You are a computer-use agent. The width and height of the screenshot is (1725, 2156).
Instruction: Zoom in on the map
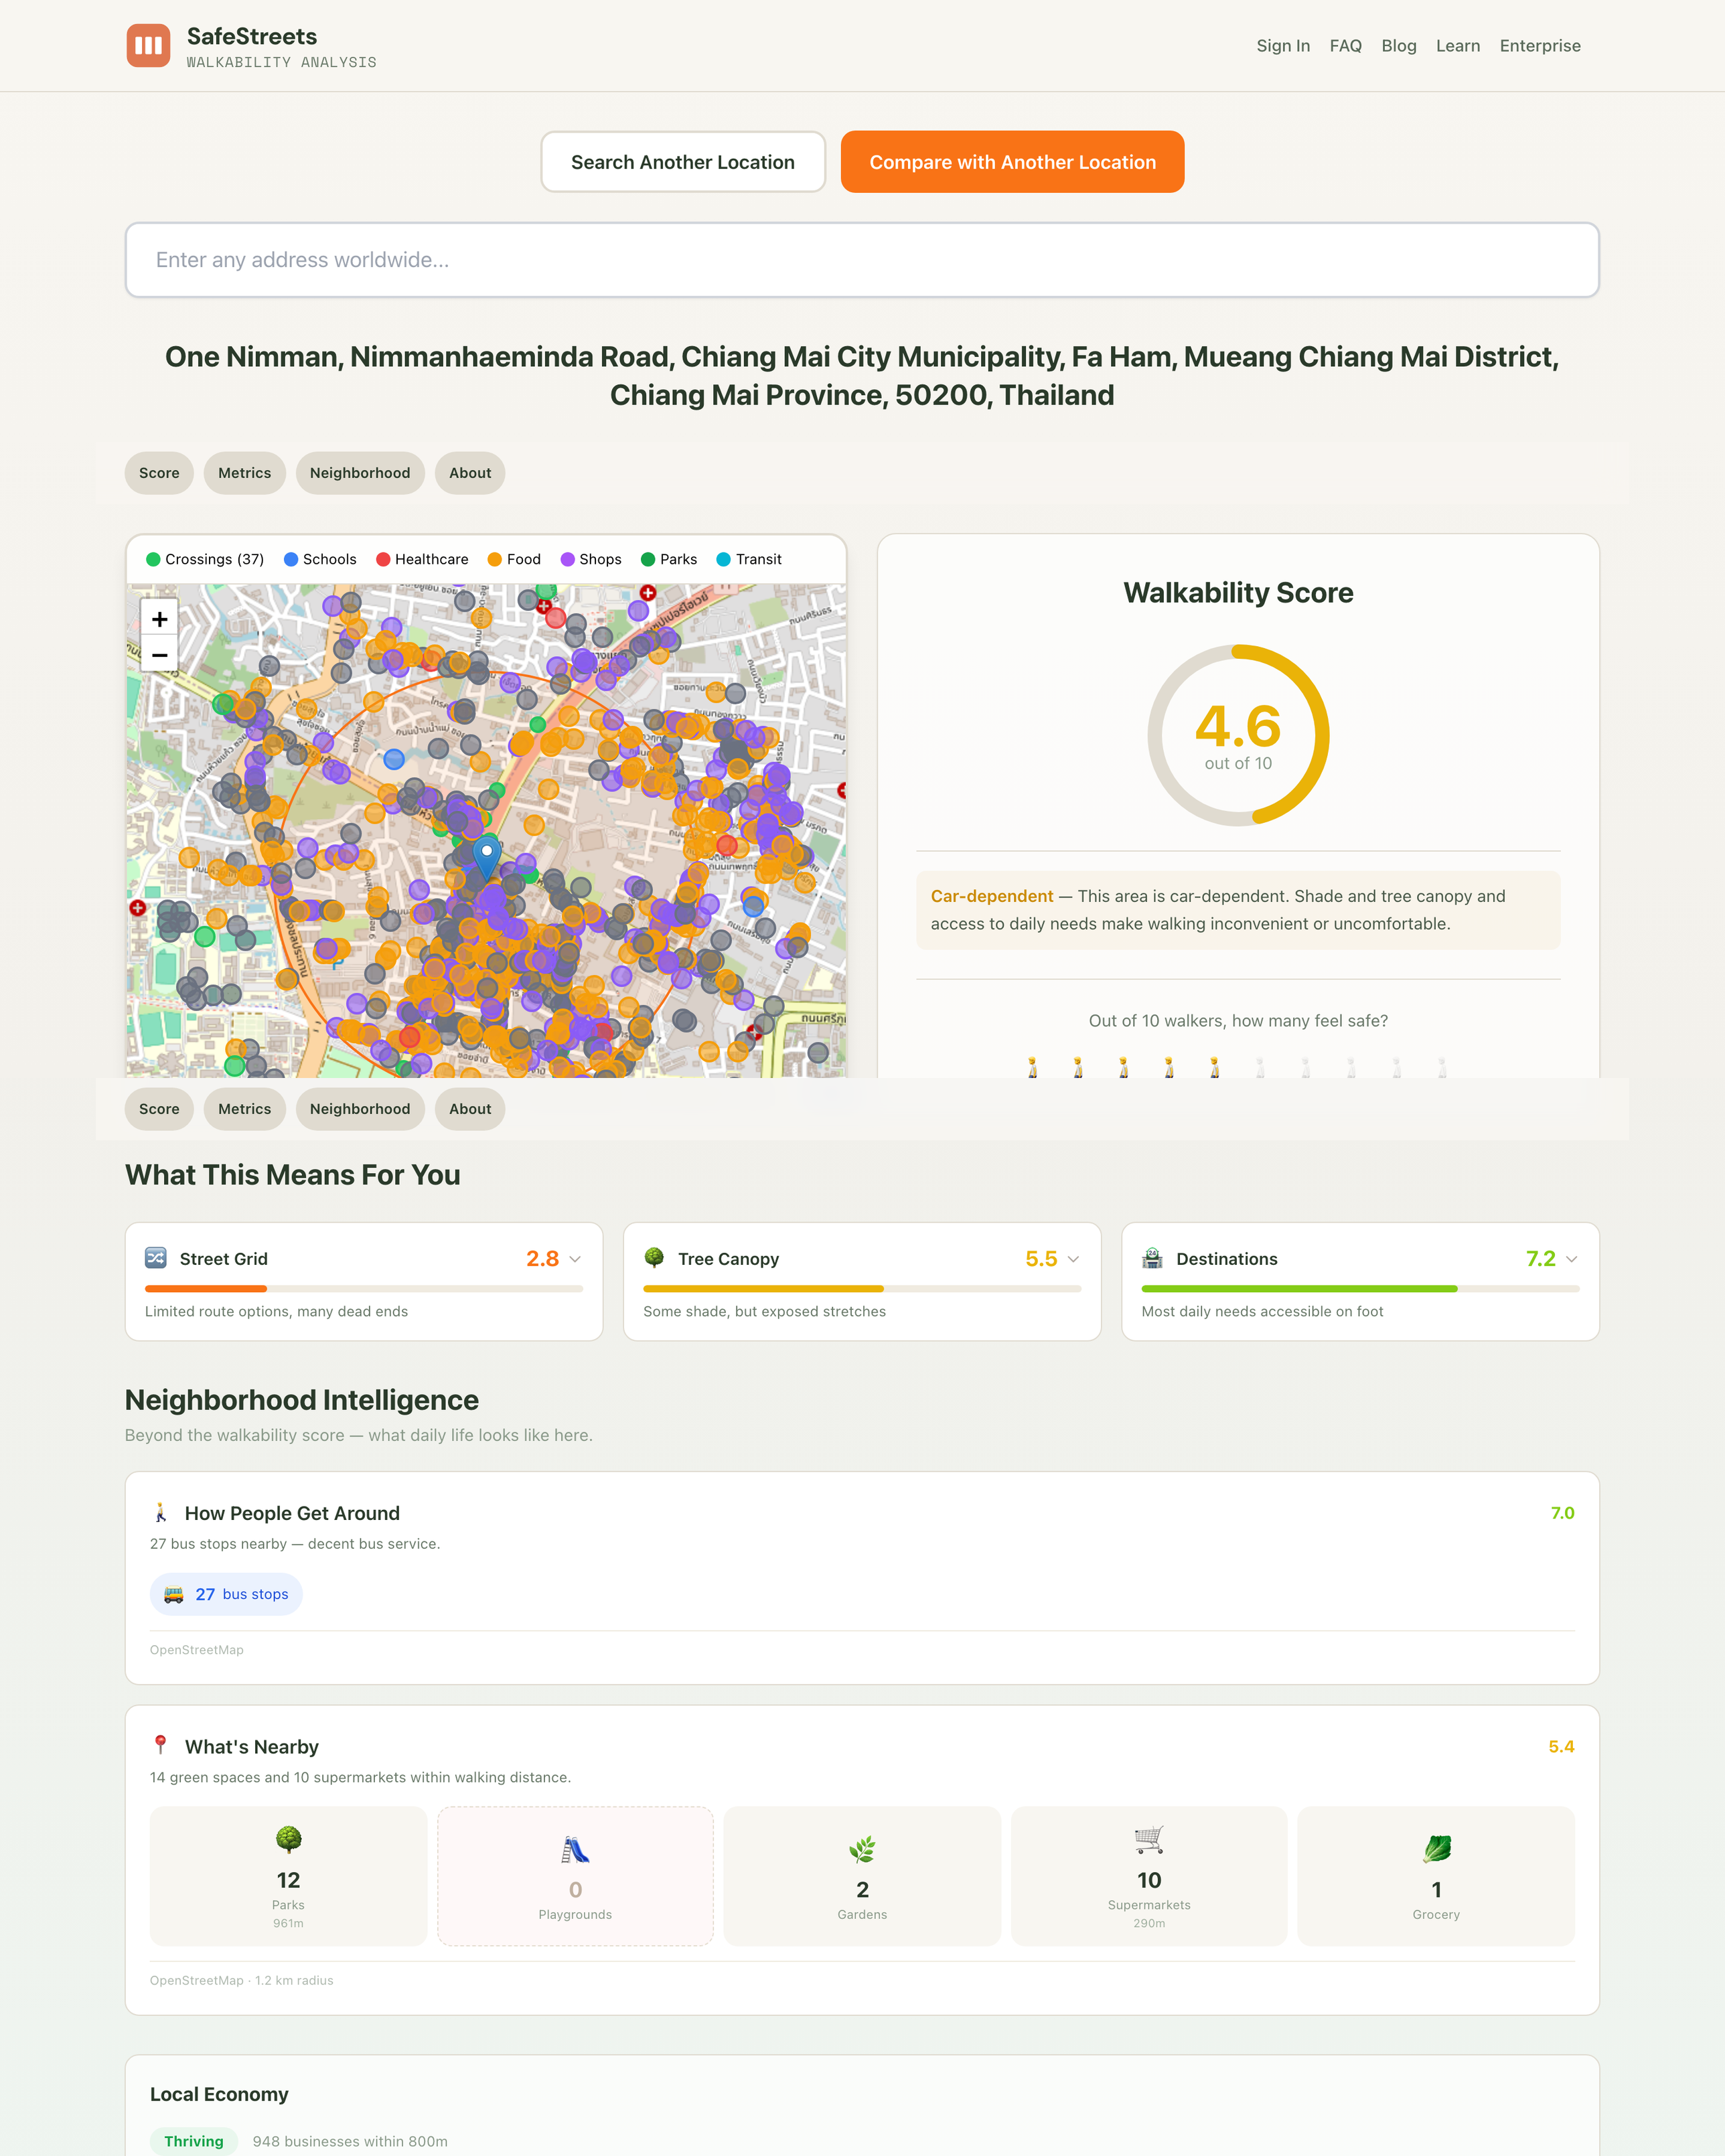pos(159,619)
